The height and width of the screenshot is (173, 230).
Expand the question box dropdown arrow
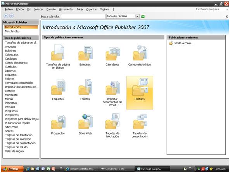[227, 9]
